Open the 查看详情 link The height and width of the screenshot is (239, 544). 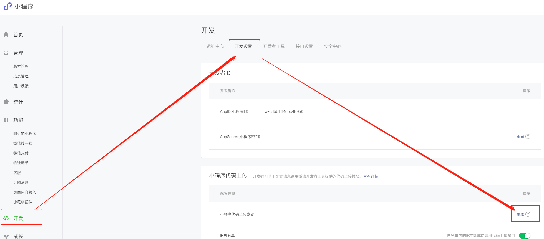(x=371, y=176)
